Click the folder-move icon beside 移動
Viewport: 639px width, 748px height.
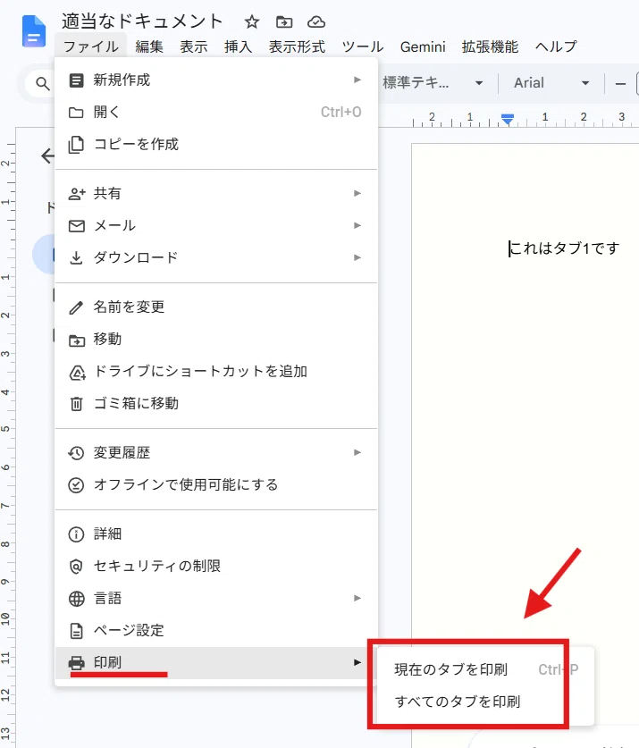click(x=76, y=340)
